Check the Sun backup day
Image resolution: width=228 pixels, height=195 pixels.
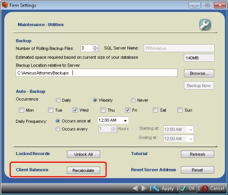coord(180,110)
